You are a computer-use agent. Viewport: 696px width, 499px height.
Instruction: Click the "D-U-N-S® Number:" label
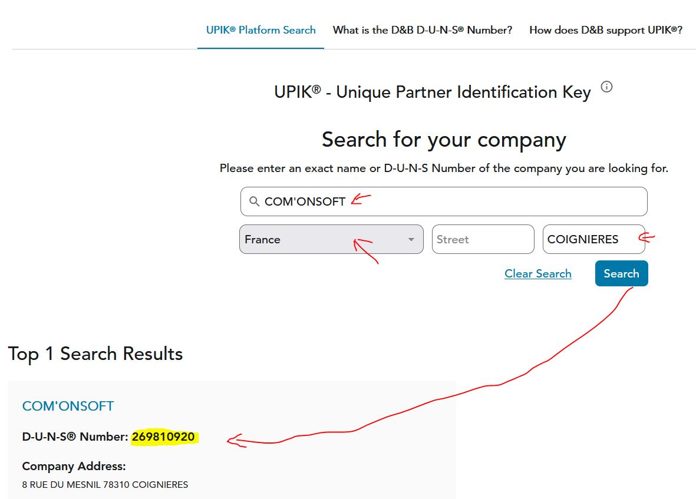tap(75, 437)
